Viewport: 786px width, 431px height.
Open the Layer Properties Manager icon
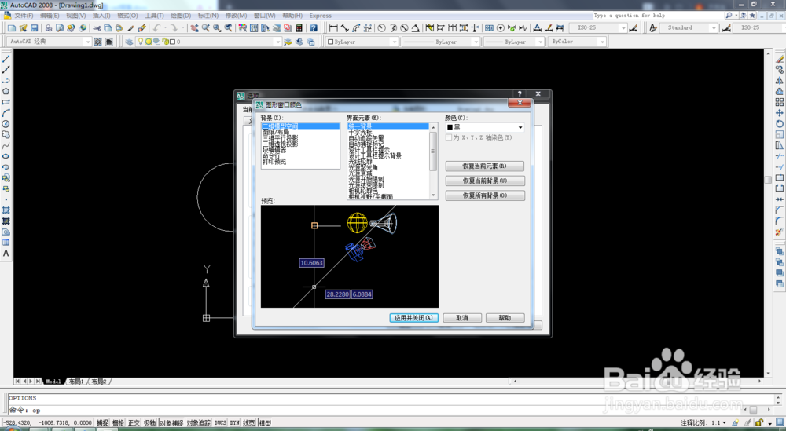pos(130,42)
